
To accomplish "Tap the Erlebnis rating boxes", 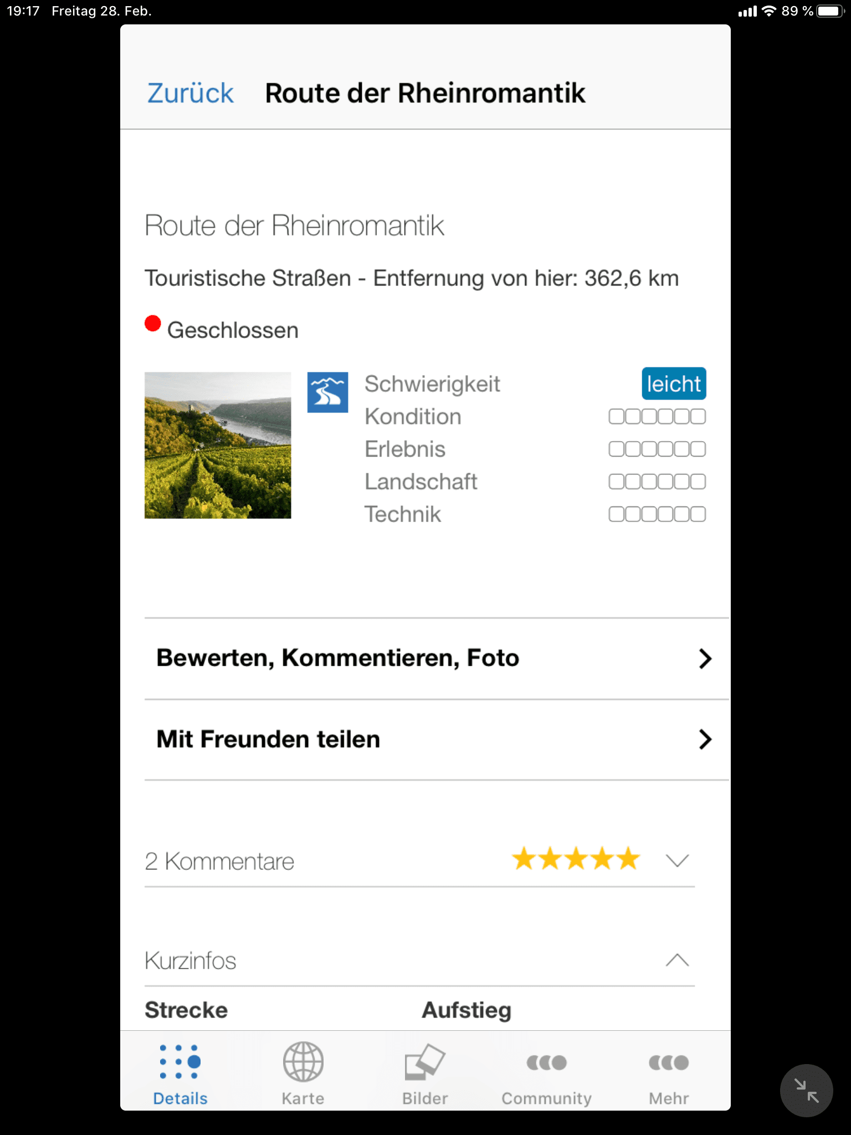I will (657, 449).
